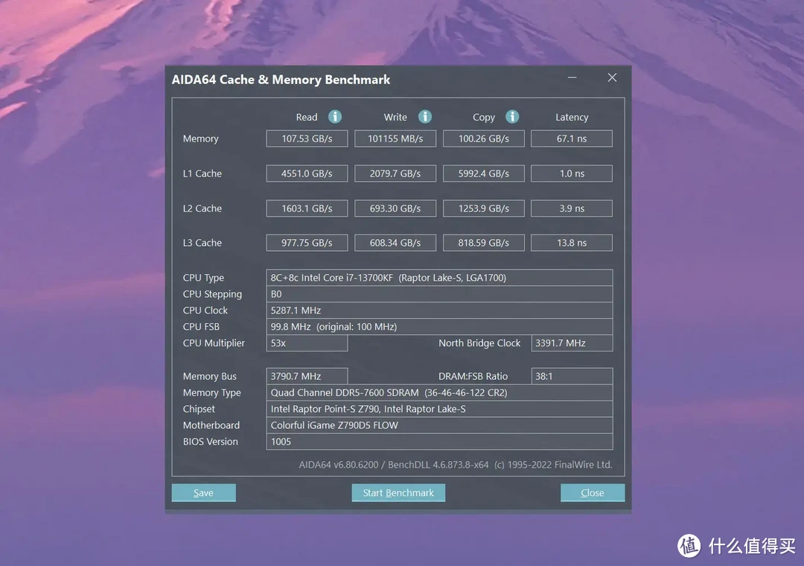
Task: Click the info icon beside Write
Action: [x=425, y=117]
